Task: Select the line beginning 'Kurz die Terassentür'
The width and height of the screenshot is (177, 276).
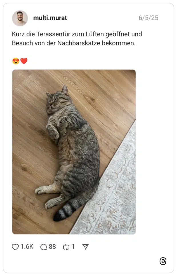Action: coord(77,34)
